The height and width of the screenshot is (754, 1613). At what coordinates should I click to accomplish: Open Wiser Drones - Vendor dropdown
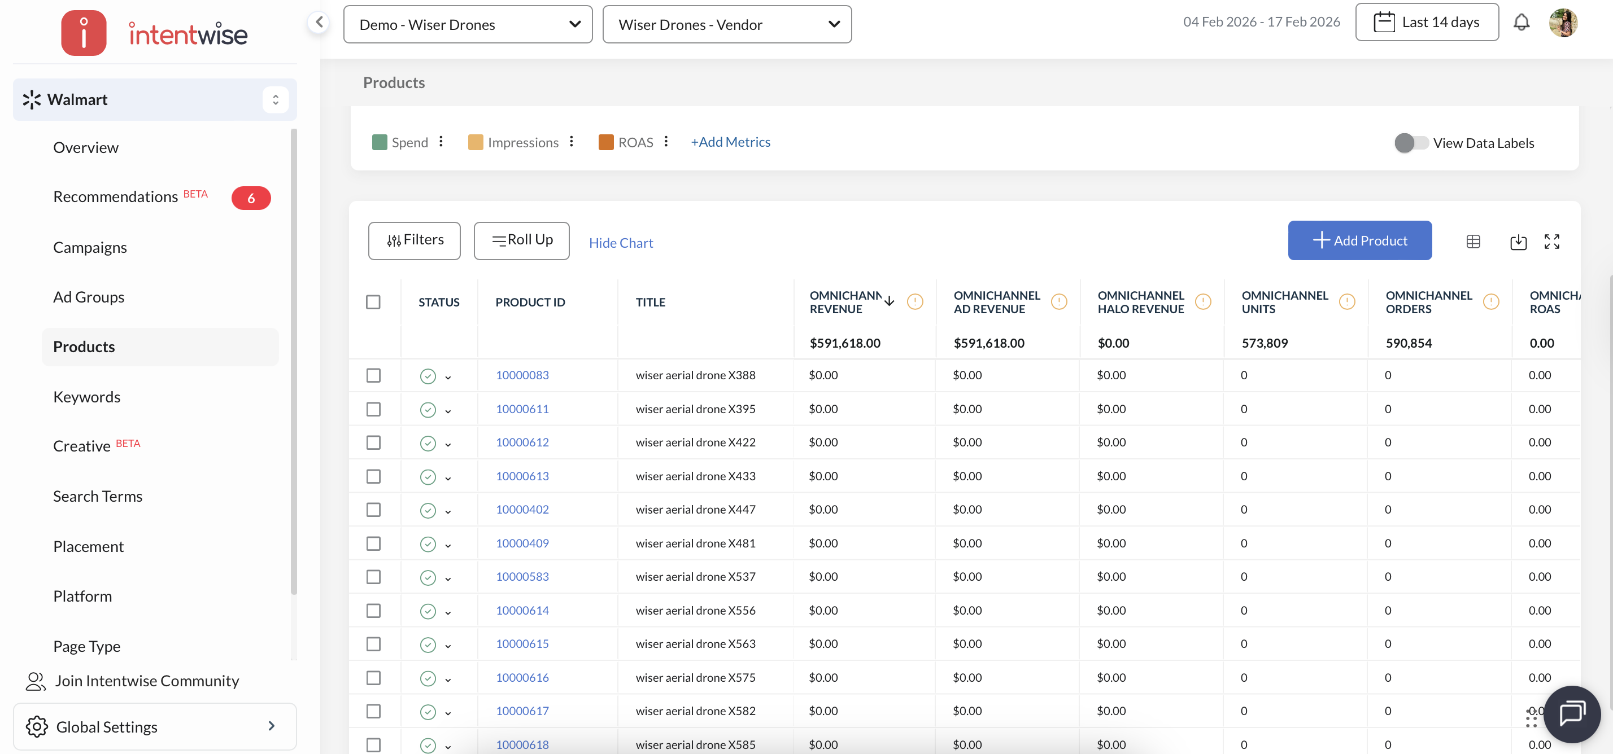726,24
